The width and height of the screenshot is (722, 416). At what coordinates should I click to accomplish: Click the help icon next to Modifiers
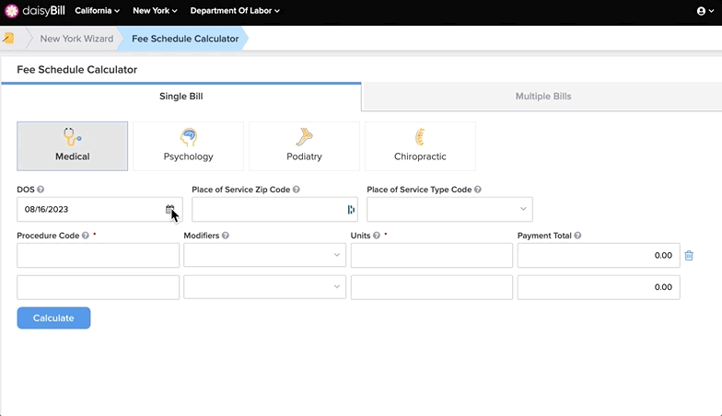pos(225,236)
